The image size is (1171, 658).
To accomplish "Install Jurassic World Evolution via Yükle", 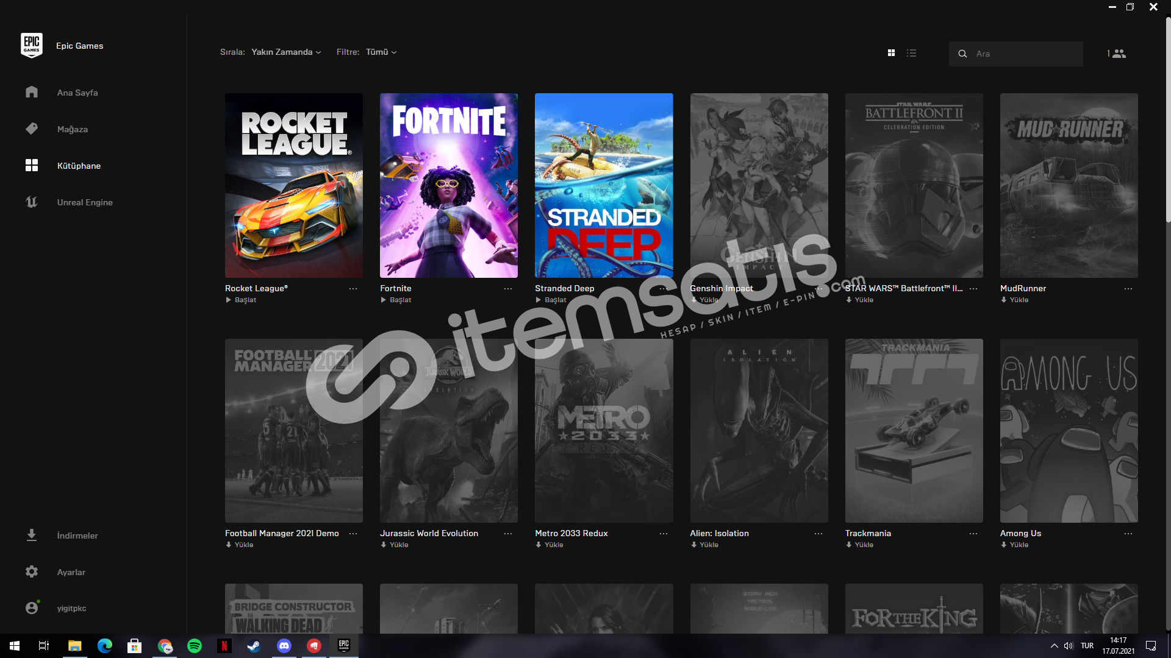I will pos(394,545).
